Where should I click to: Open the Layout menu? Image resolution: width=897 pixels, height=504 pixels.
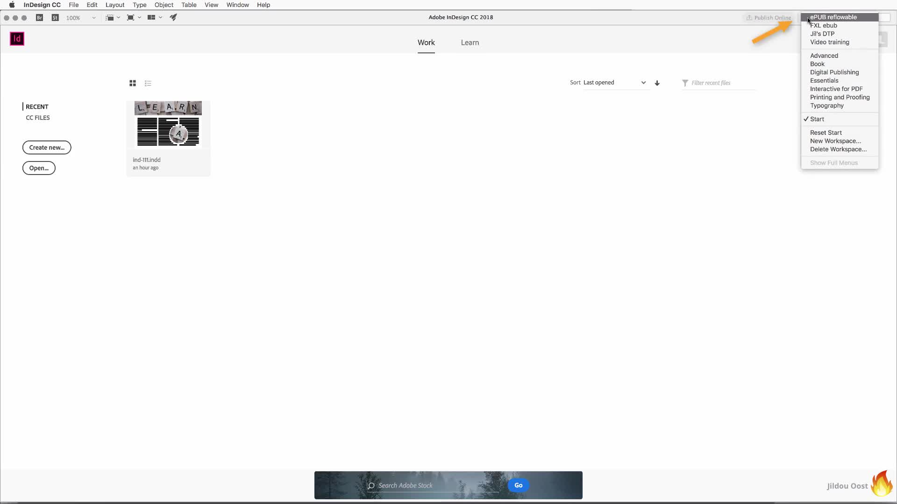pyautogui.click(x=115, y=5)
